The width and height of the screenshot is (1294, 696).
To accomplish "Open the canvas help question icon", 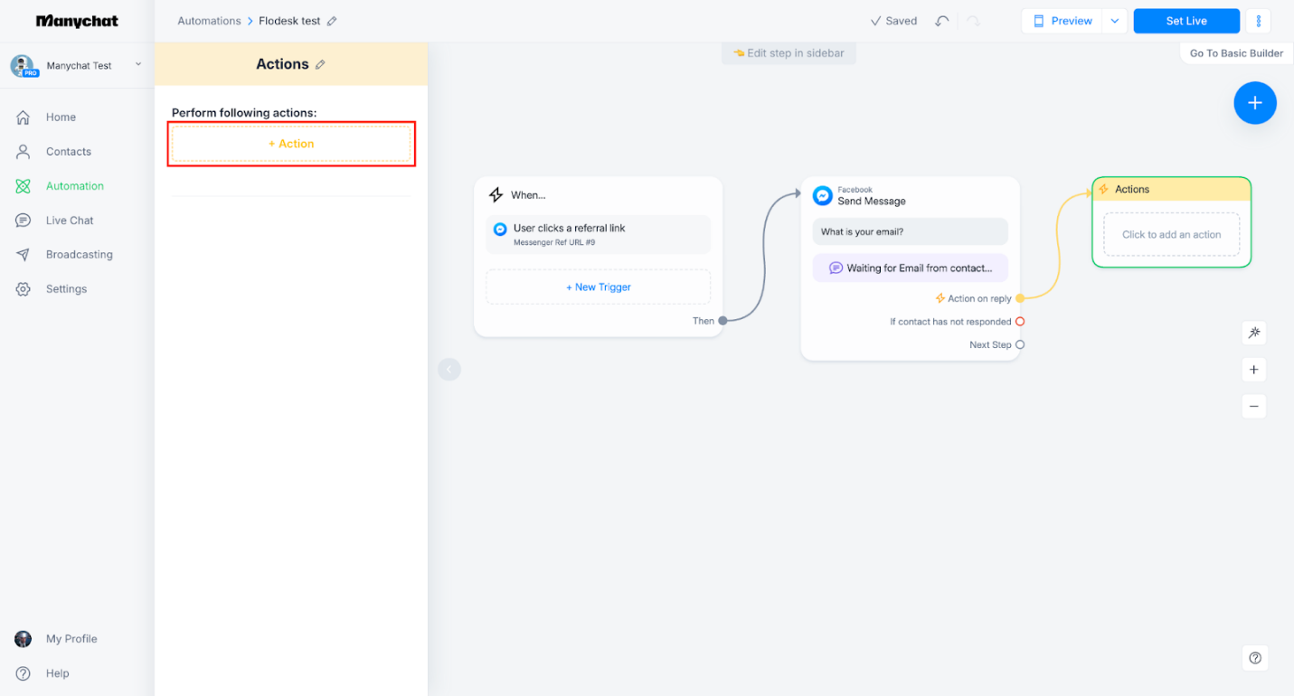I will (x=1255, y=658).
